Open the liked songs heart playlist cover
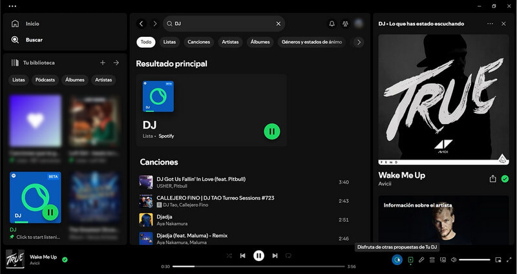The image size is (517, 274). point(36,121)
